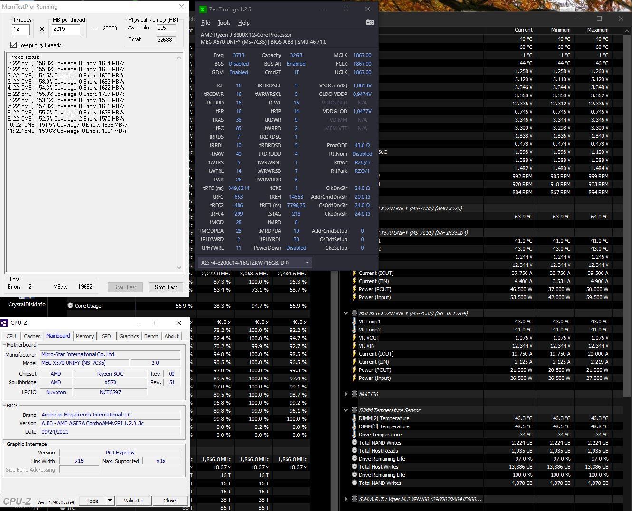Click the icon beside Total NAND Writes 4,878 GB
The height and width of the screenshot is (511, 632).
tap(354, 483)
